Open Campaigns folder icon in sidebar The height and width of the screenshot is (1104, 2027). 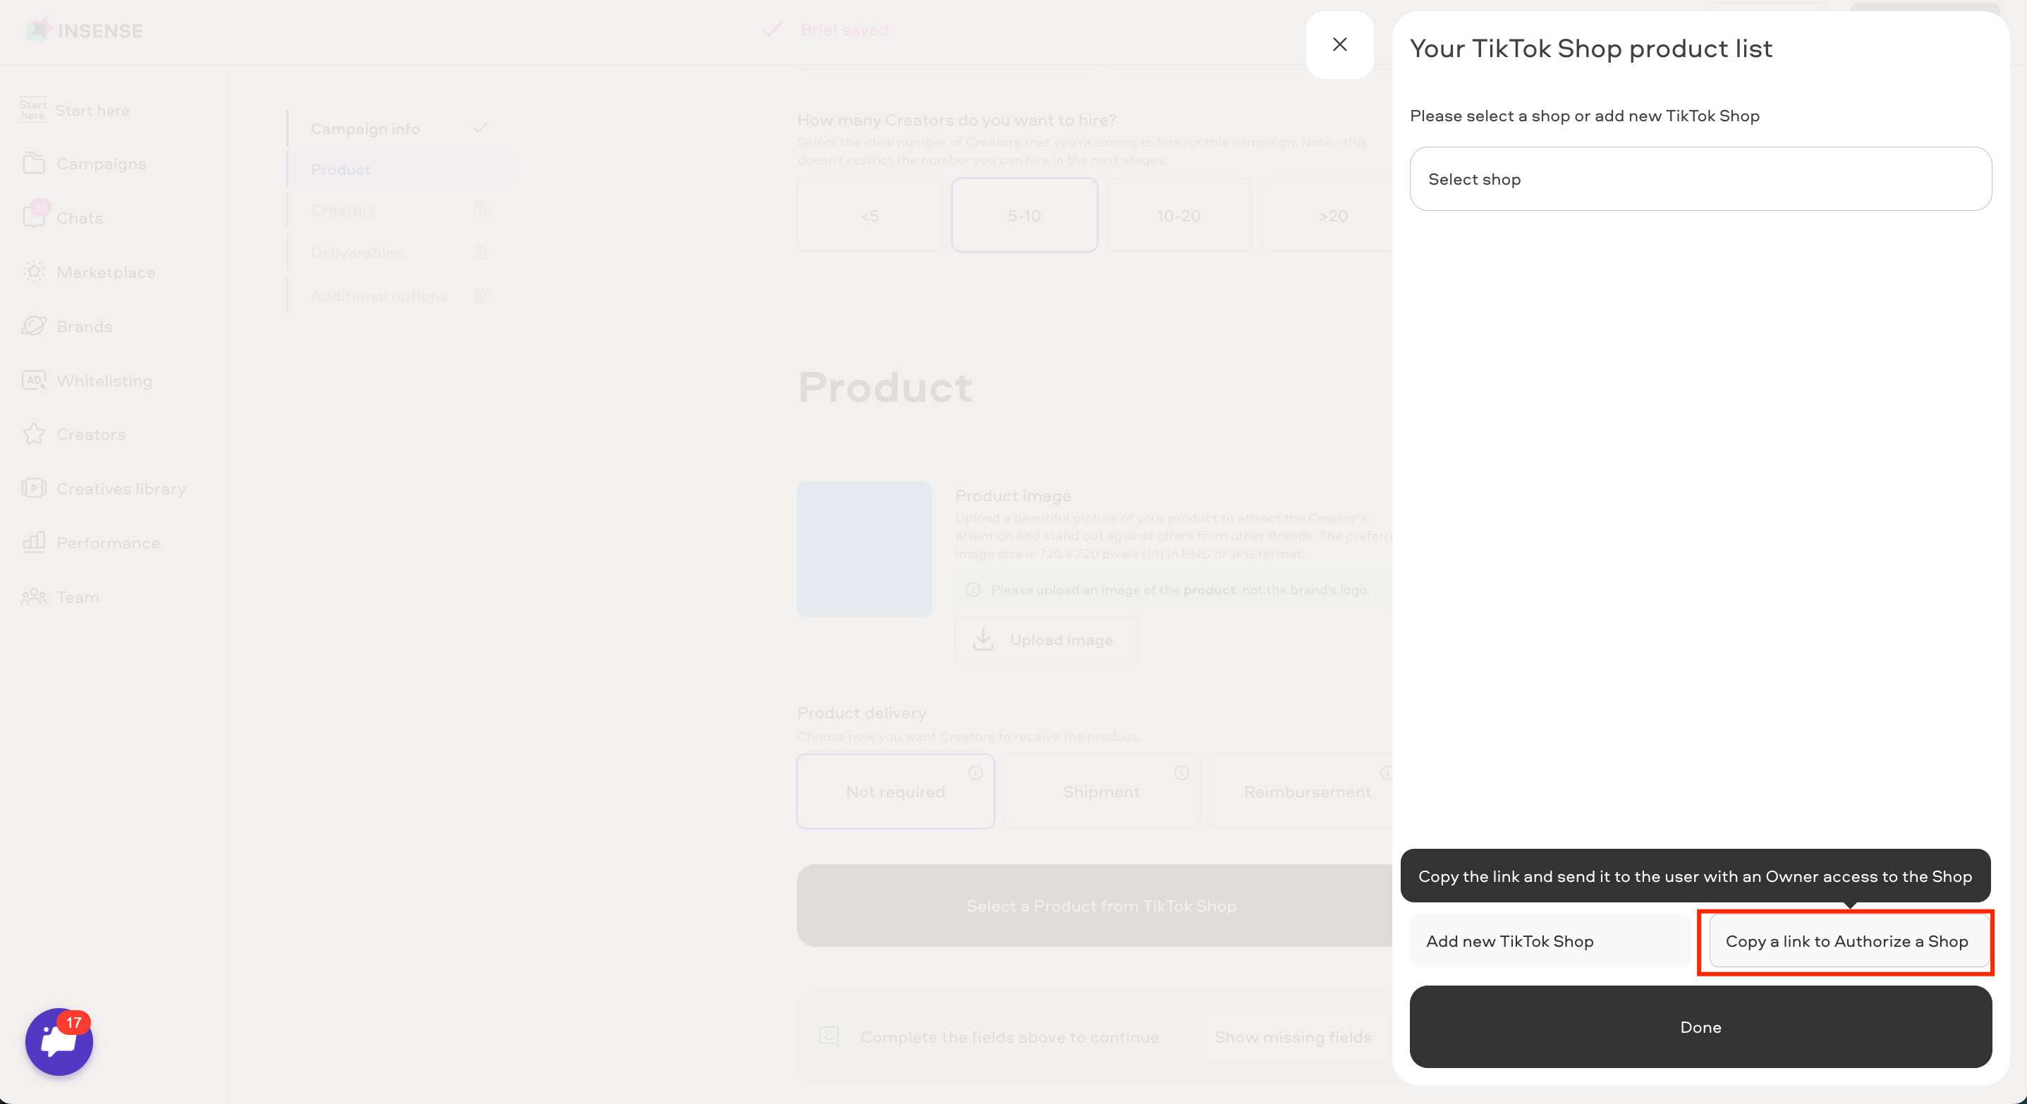pyautogui.click(x=34, y=164)
